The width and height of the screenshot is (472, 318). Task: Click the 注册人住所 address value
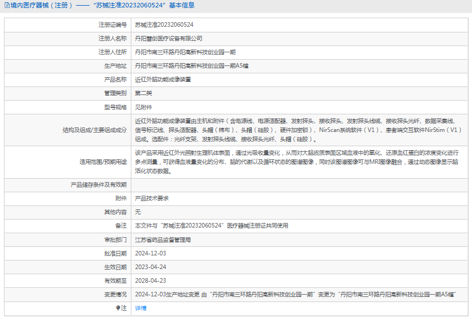pos(185,52)
